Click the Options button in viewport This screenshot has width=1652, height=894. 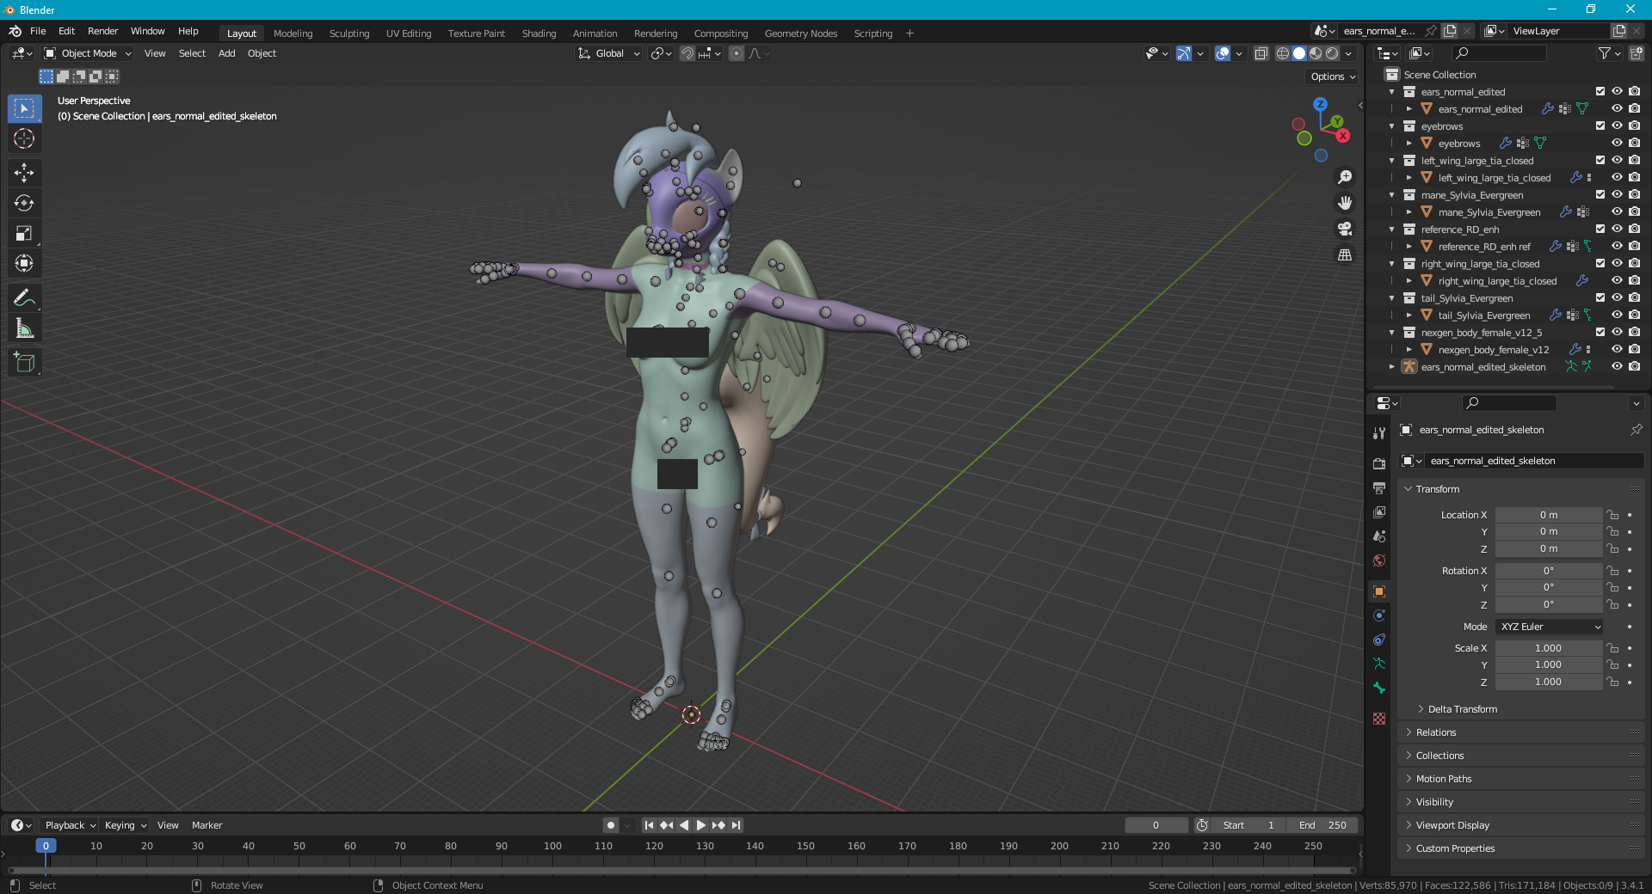click(x=1333, y=77)
